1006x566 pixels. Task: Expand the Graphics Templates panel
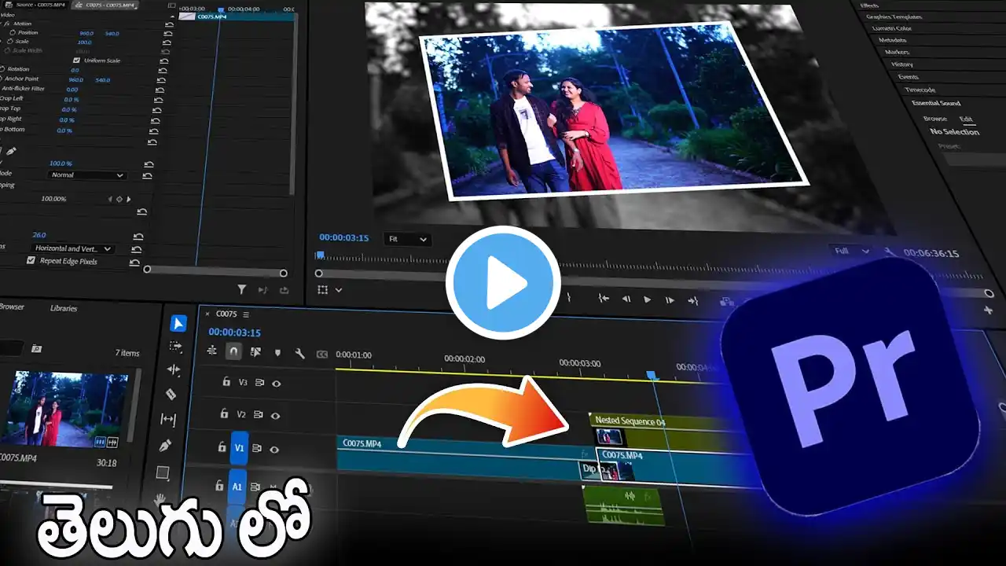[894, 17]
